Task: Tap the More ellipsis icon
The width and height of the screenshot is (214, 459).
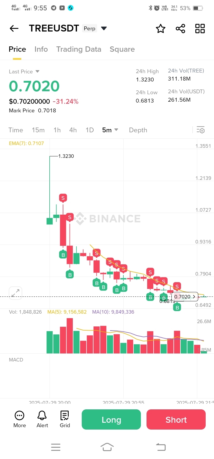Action: (20, 416)
